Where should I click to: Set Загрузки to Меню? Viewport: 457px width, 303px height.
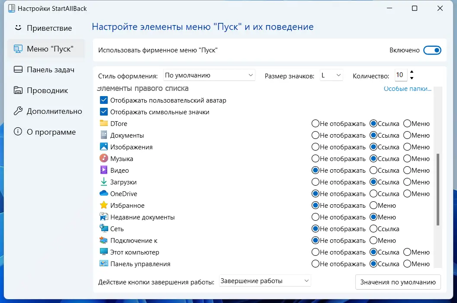pos(407,182)
